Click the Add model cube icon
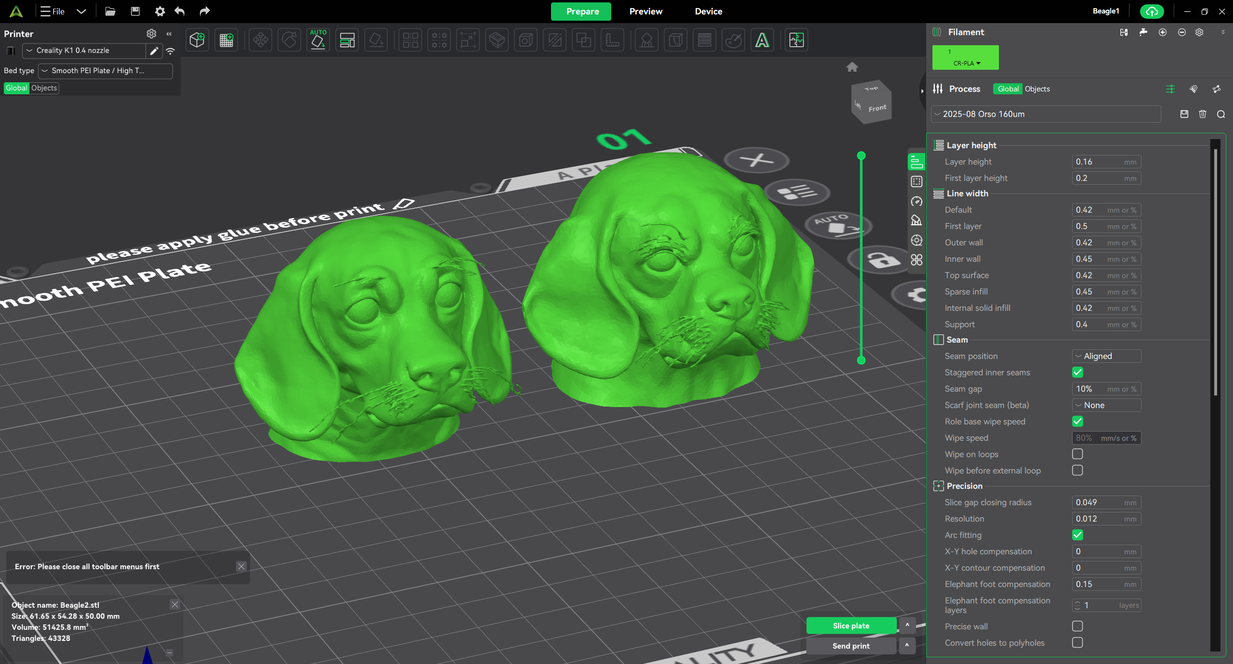Viewport: 1233px width, 664px height. [197, 40]
